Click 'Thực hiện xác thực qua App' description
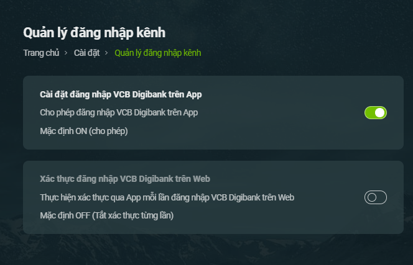 pos(167,197)
